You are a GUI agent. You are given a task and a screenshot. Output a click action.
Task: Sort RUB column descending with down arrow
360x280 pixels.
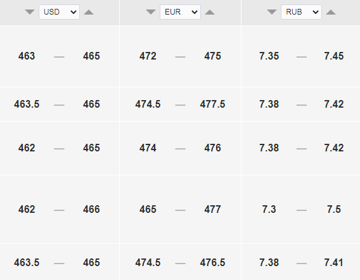[272, 12]
